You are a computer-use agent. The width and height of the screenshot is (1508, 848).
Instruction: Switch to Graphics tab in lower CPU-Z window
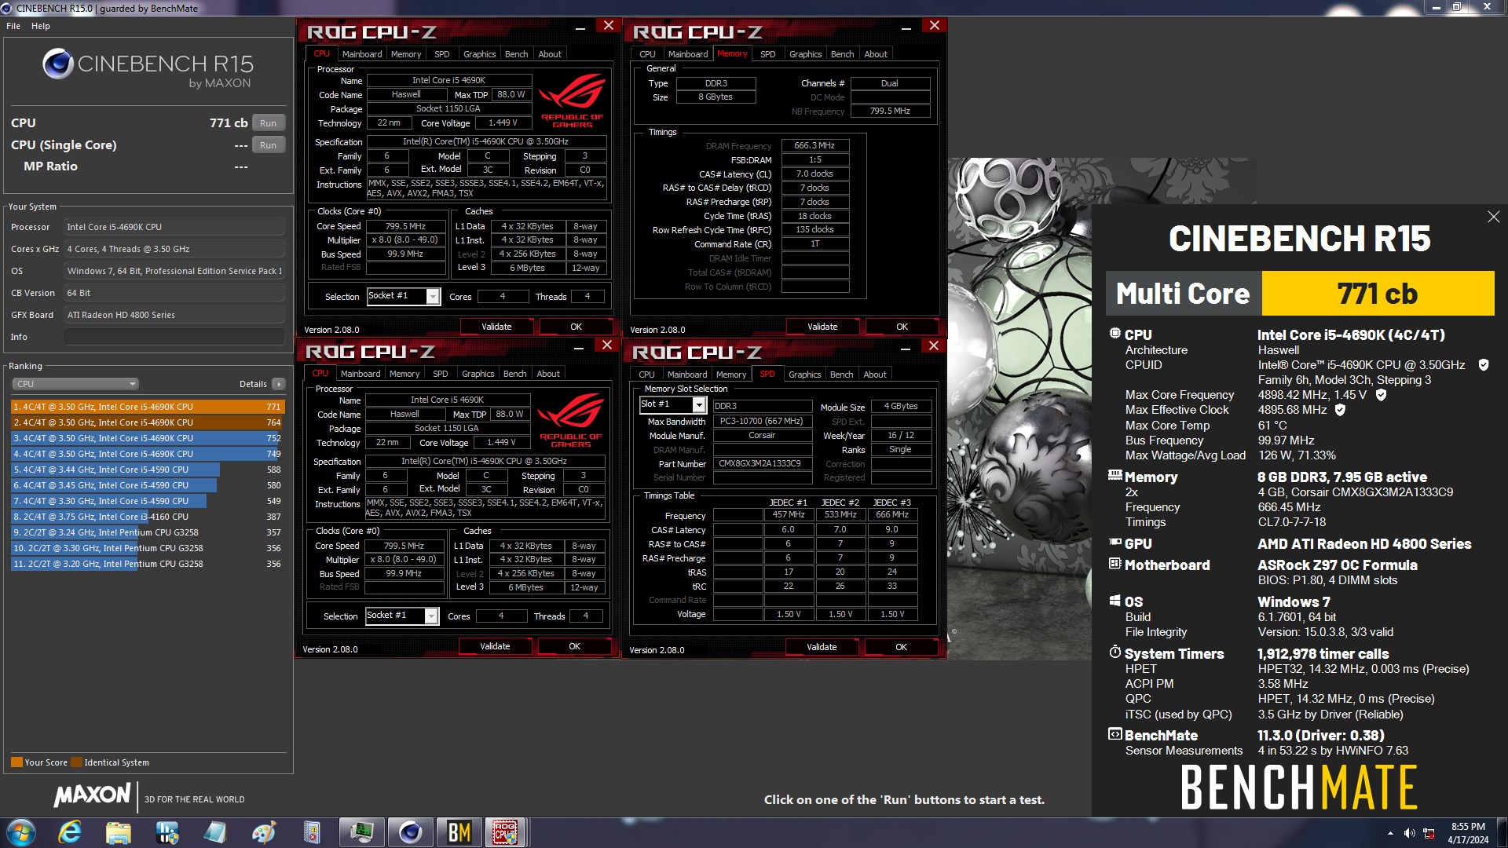pos(478,374)
